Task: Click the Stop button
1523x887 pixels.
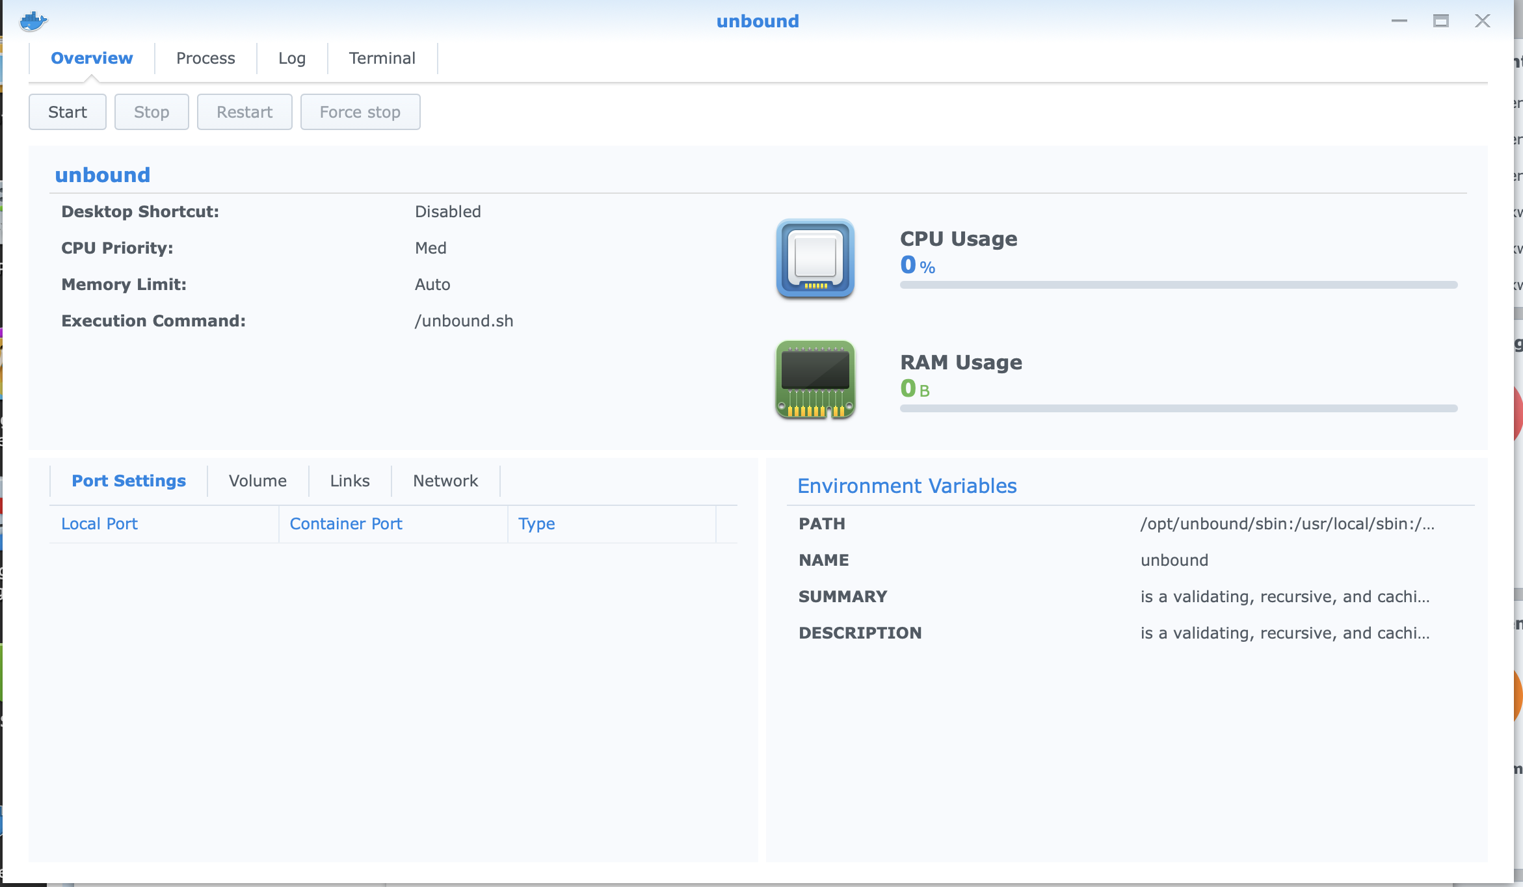Action: click(x=152, y=112)
